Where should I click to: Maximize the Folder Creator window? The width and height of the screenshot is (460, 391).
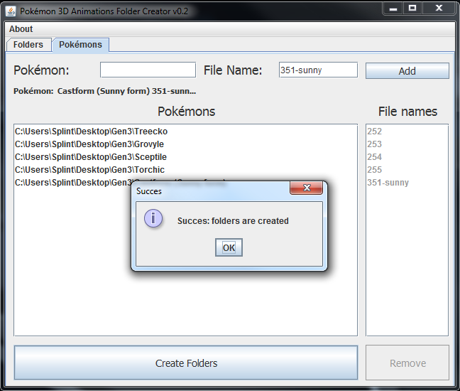coord(412,9)
